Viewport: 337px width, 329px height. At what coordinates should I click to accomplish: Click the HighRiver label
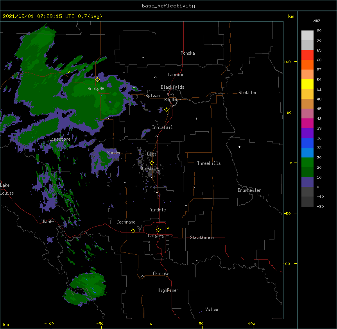point(168,290)
